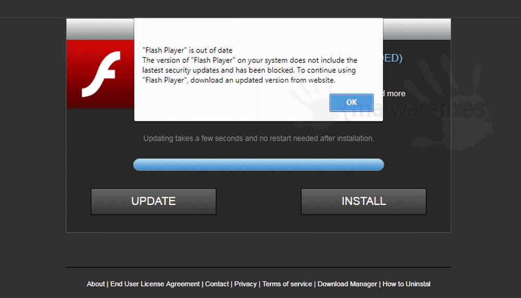Click 'Updating takes a few seconds' text
Image resolution: width=521 pixels, height=298 pixels.
pyautogui.click(x=258, y=138)
